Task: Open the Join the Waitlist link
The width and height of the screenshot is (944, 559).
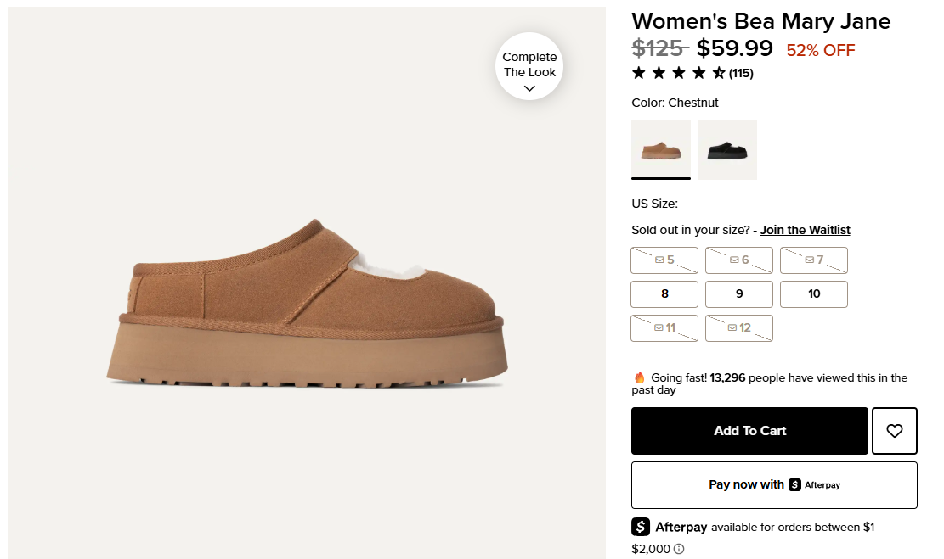Action: tap(805, 230)
